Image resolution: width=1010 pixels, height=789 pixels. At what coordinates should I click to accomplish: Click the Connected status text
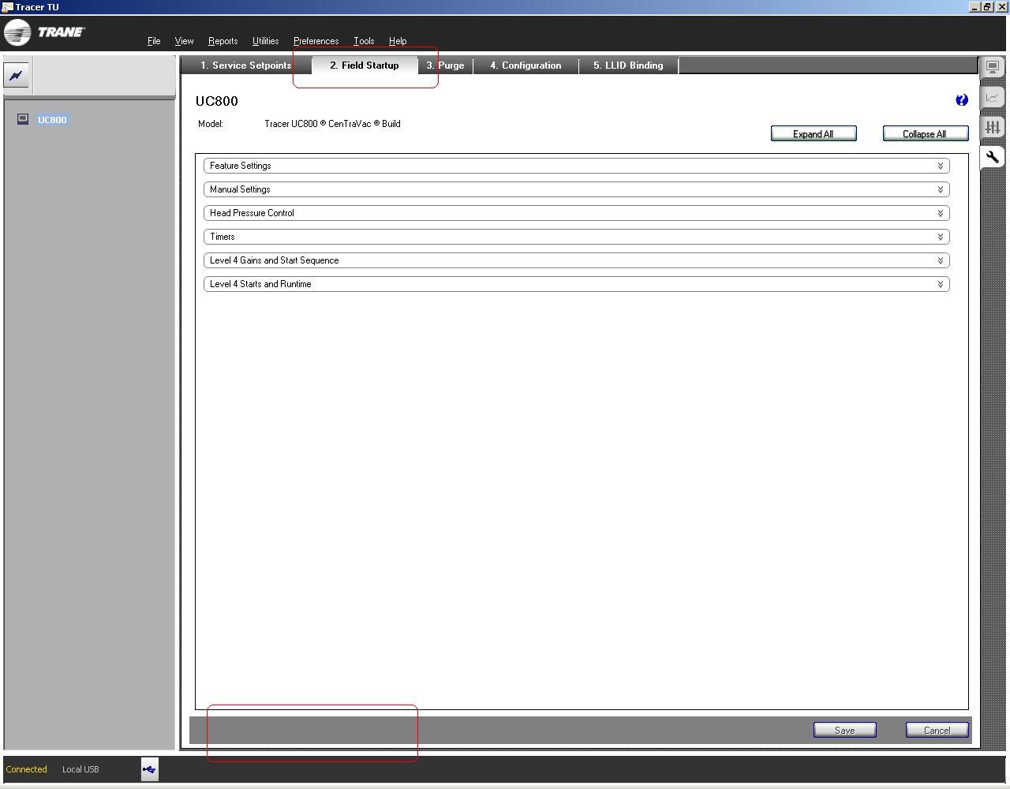(x=26, y=769)
